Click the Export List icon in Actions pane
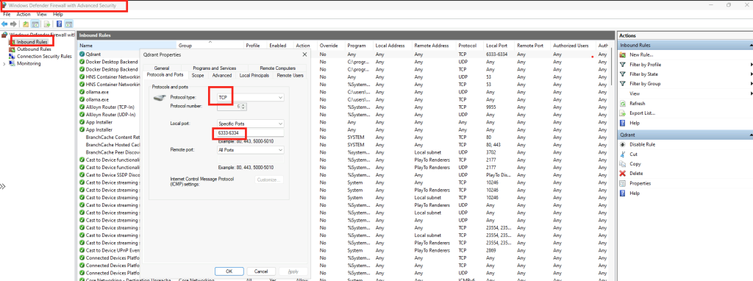The image size is (753, 281). click(x=622, y=113)
